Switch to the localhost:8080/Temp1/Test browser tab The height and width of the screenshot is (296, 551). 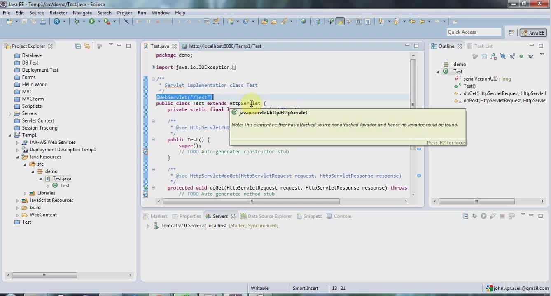[x=222, y=46]
